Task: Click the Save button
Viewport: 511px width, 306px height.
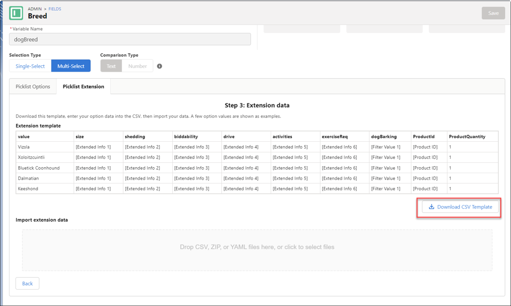Action: [493, 13]
